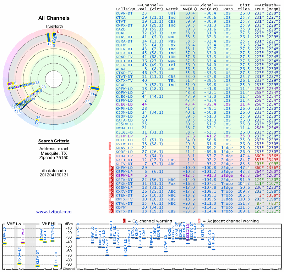Screen dimensions: 284x272
Task: Click the Netwk column header
Action: tap(172, 9)
